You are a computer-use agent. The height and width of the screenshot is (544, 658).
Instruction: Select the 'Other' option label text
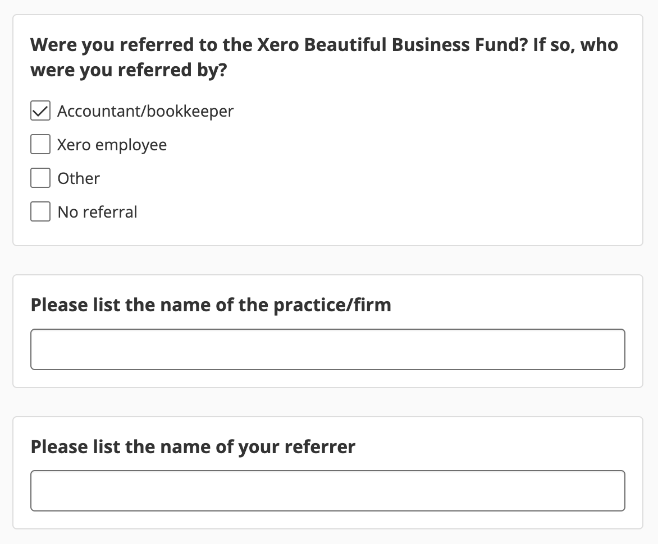click(79, 178)
